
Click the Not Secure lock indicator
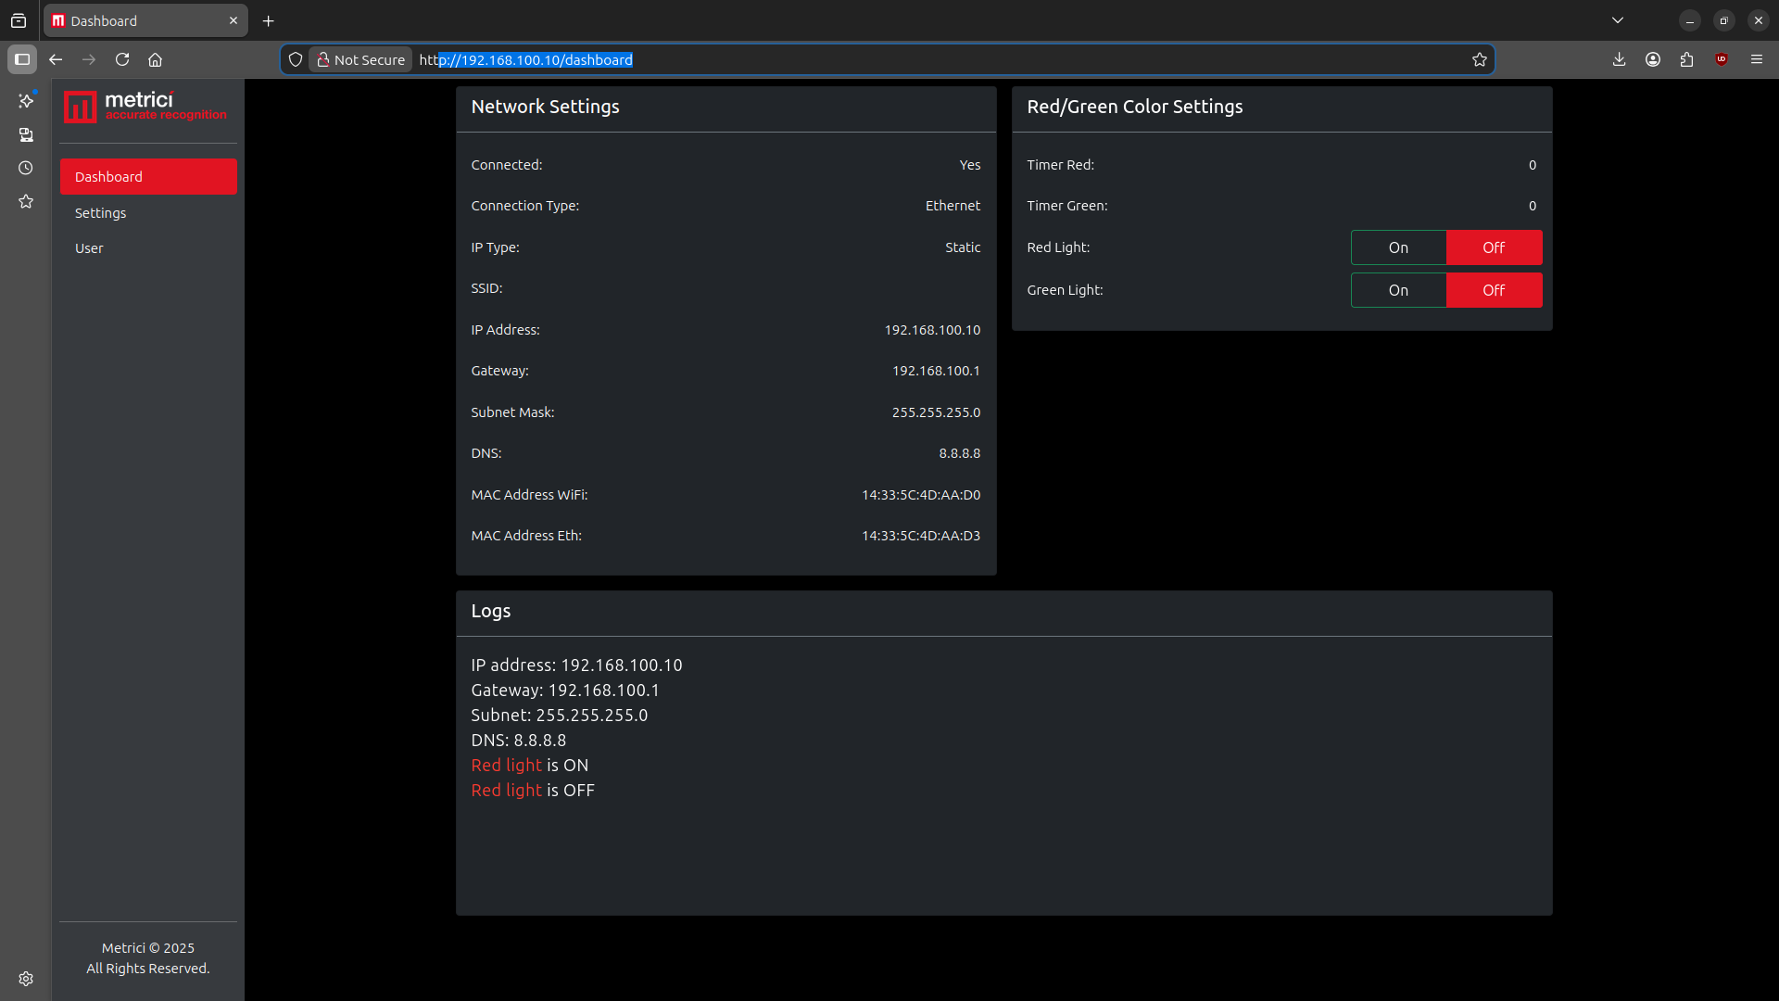click(360, 59)
